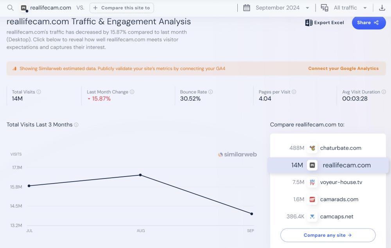391x248 pixels.
Task: Click the AUG data point on chart
Action: 140,175
